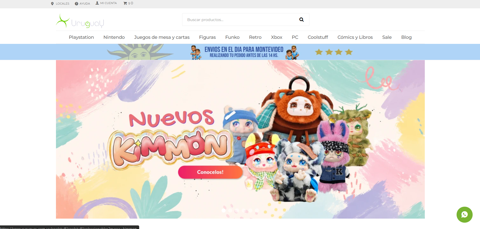Select Juegos de mesa y cartas
Screen dimensions: 480x229
coord(162,37)
